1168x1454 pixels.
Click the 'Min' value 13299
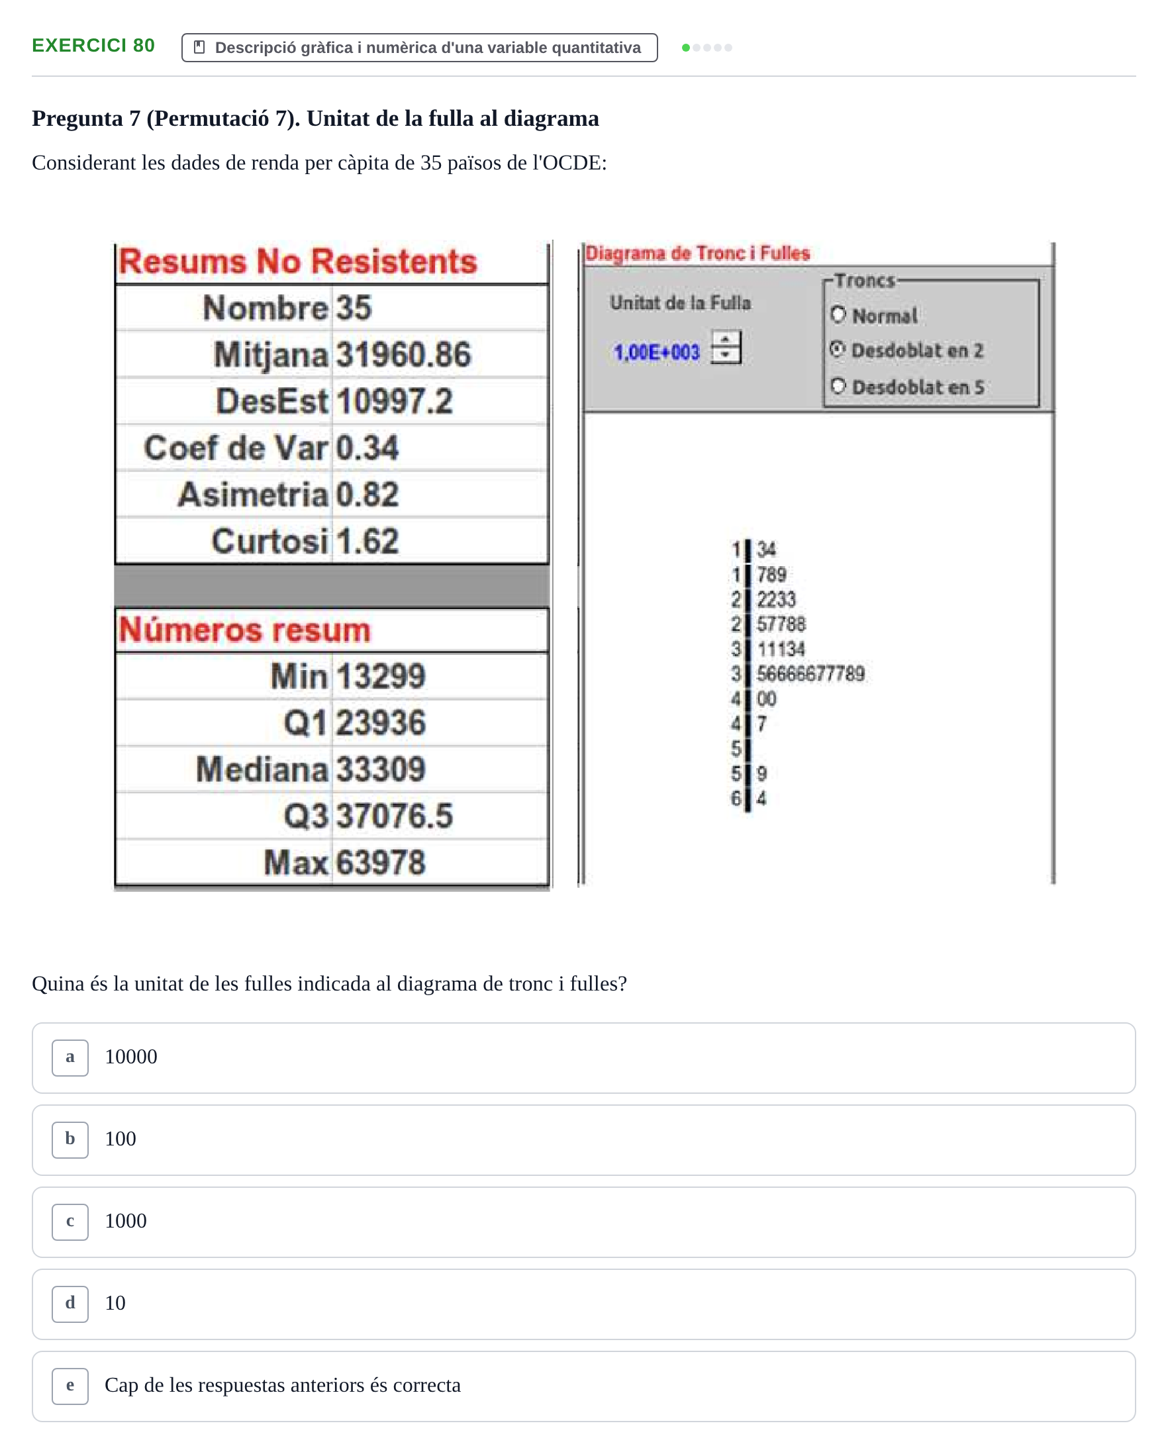pyautogui.click(x=381, y=677)
